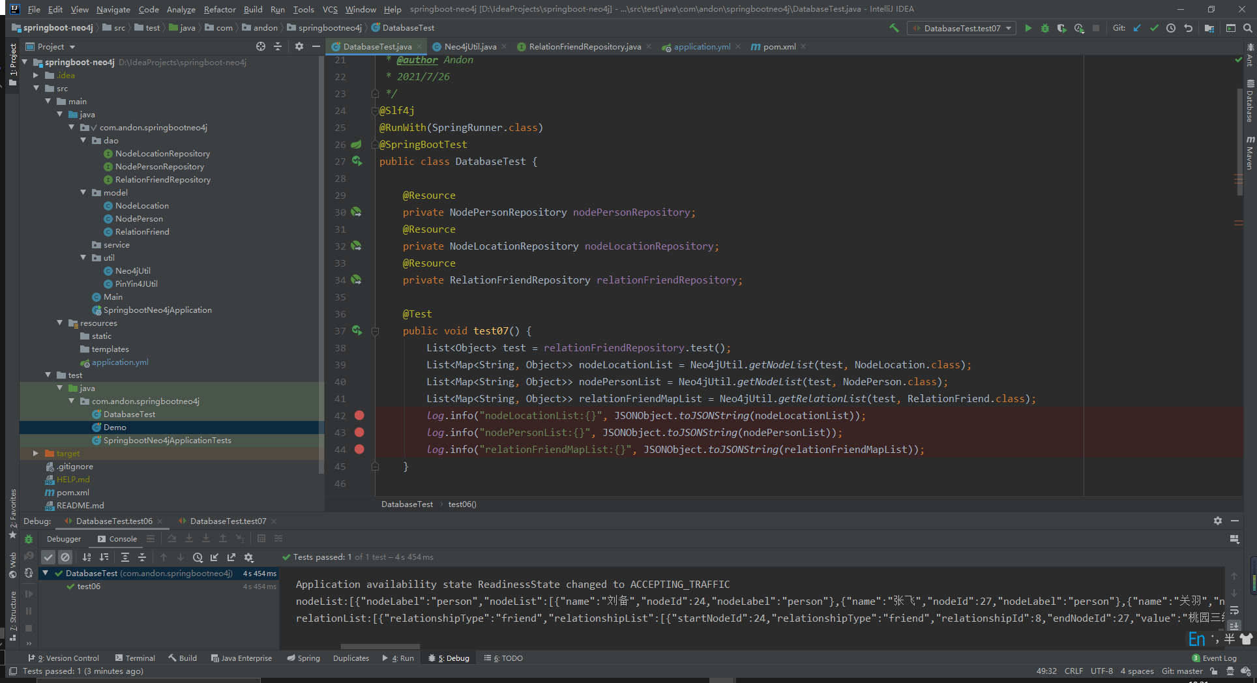The image size is (1257, 683).
Task: Open Project panel gear settings
Action: (299, 46)
